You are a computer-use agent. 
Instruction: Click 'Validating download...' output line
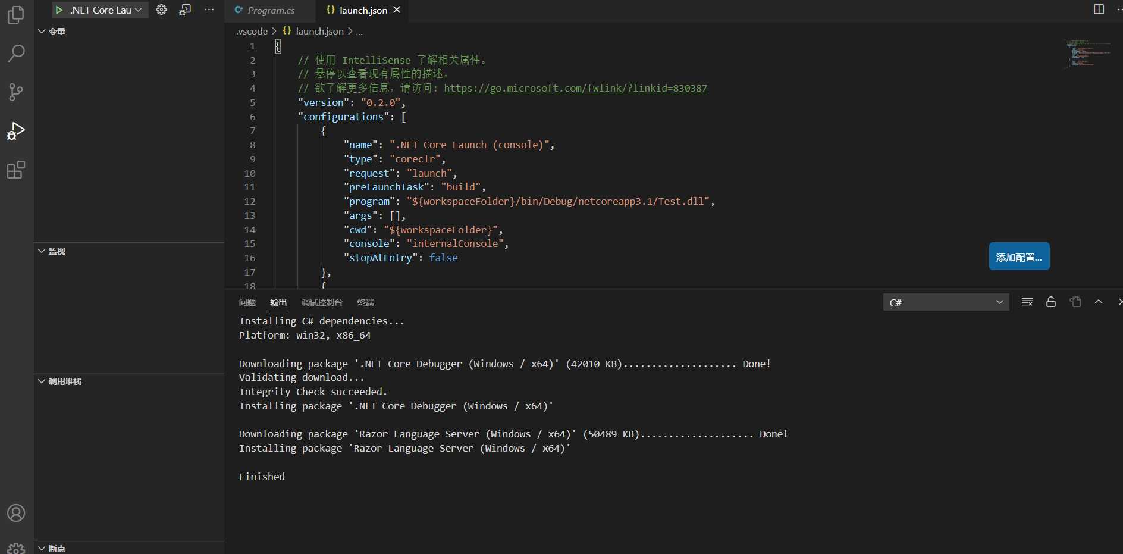coord(302,377)
